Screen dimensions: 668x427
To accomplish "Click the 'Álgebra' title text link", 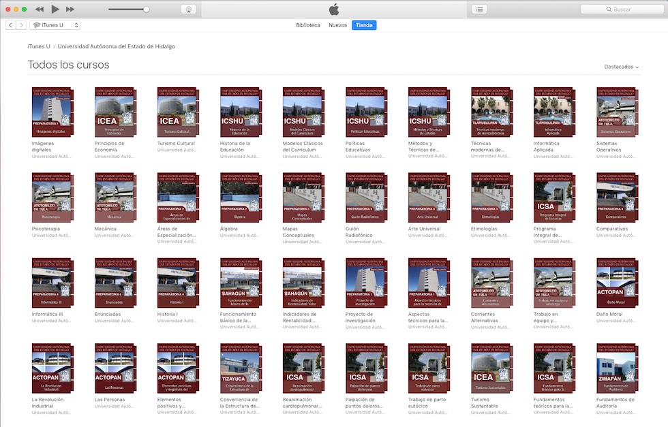I will tap(229, 229).
